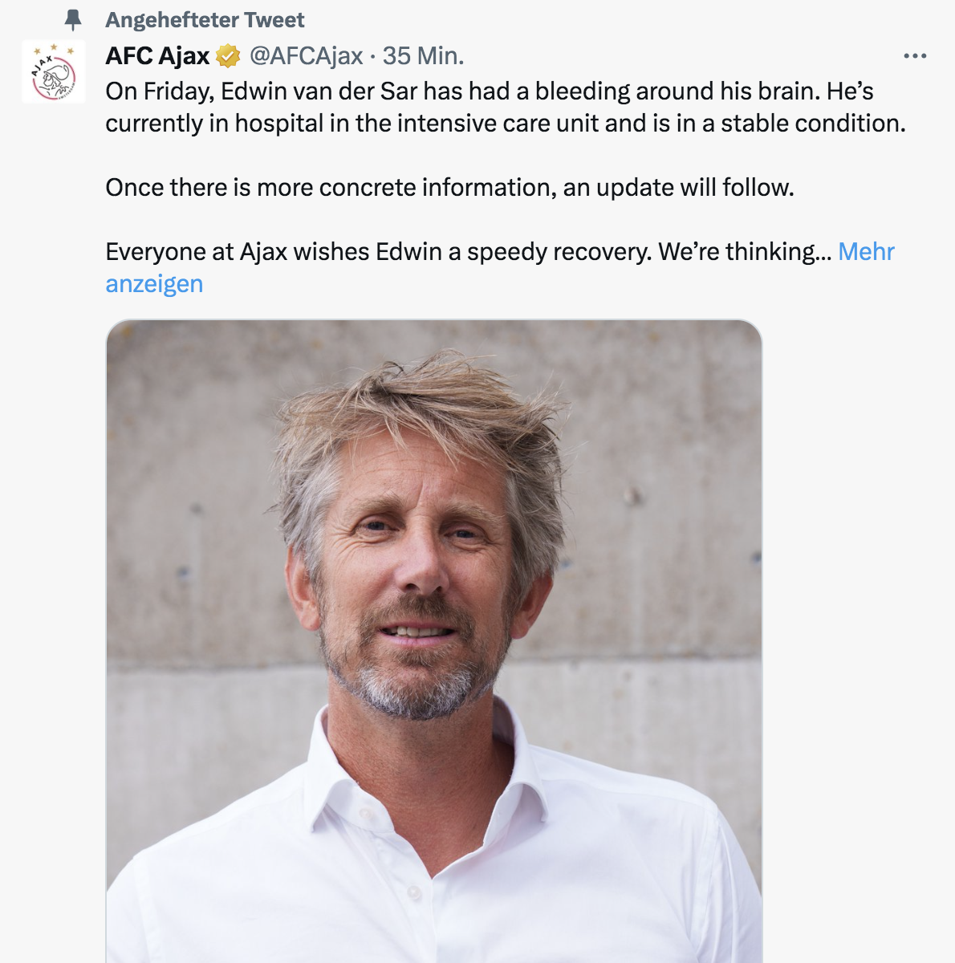Screen dimensions: 955x963
Task: Click the gold verified badge
Action: tap(229, 56)
